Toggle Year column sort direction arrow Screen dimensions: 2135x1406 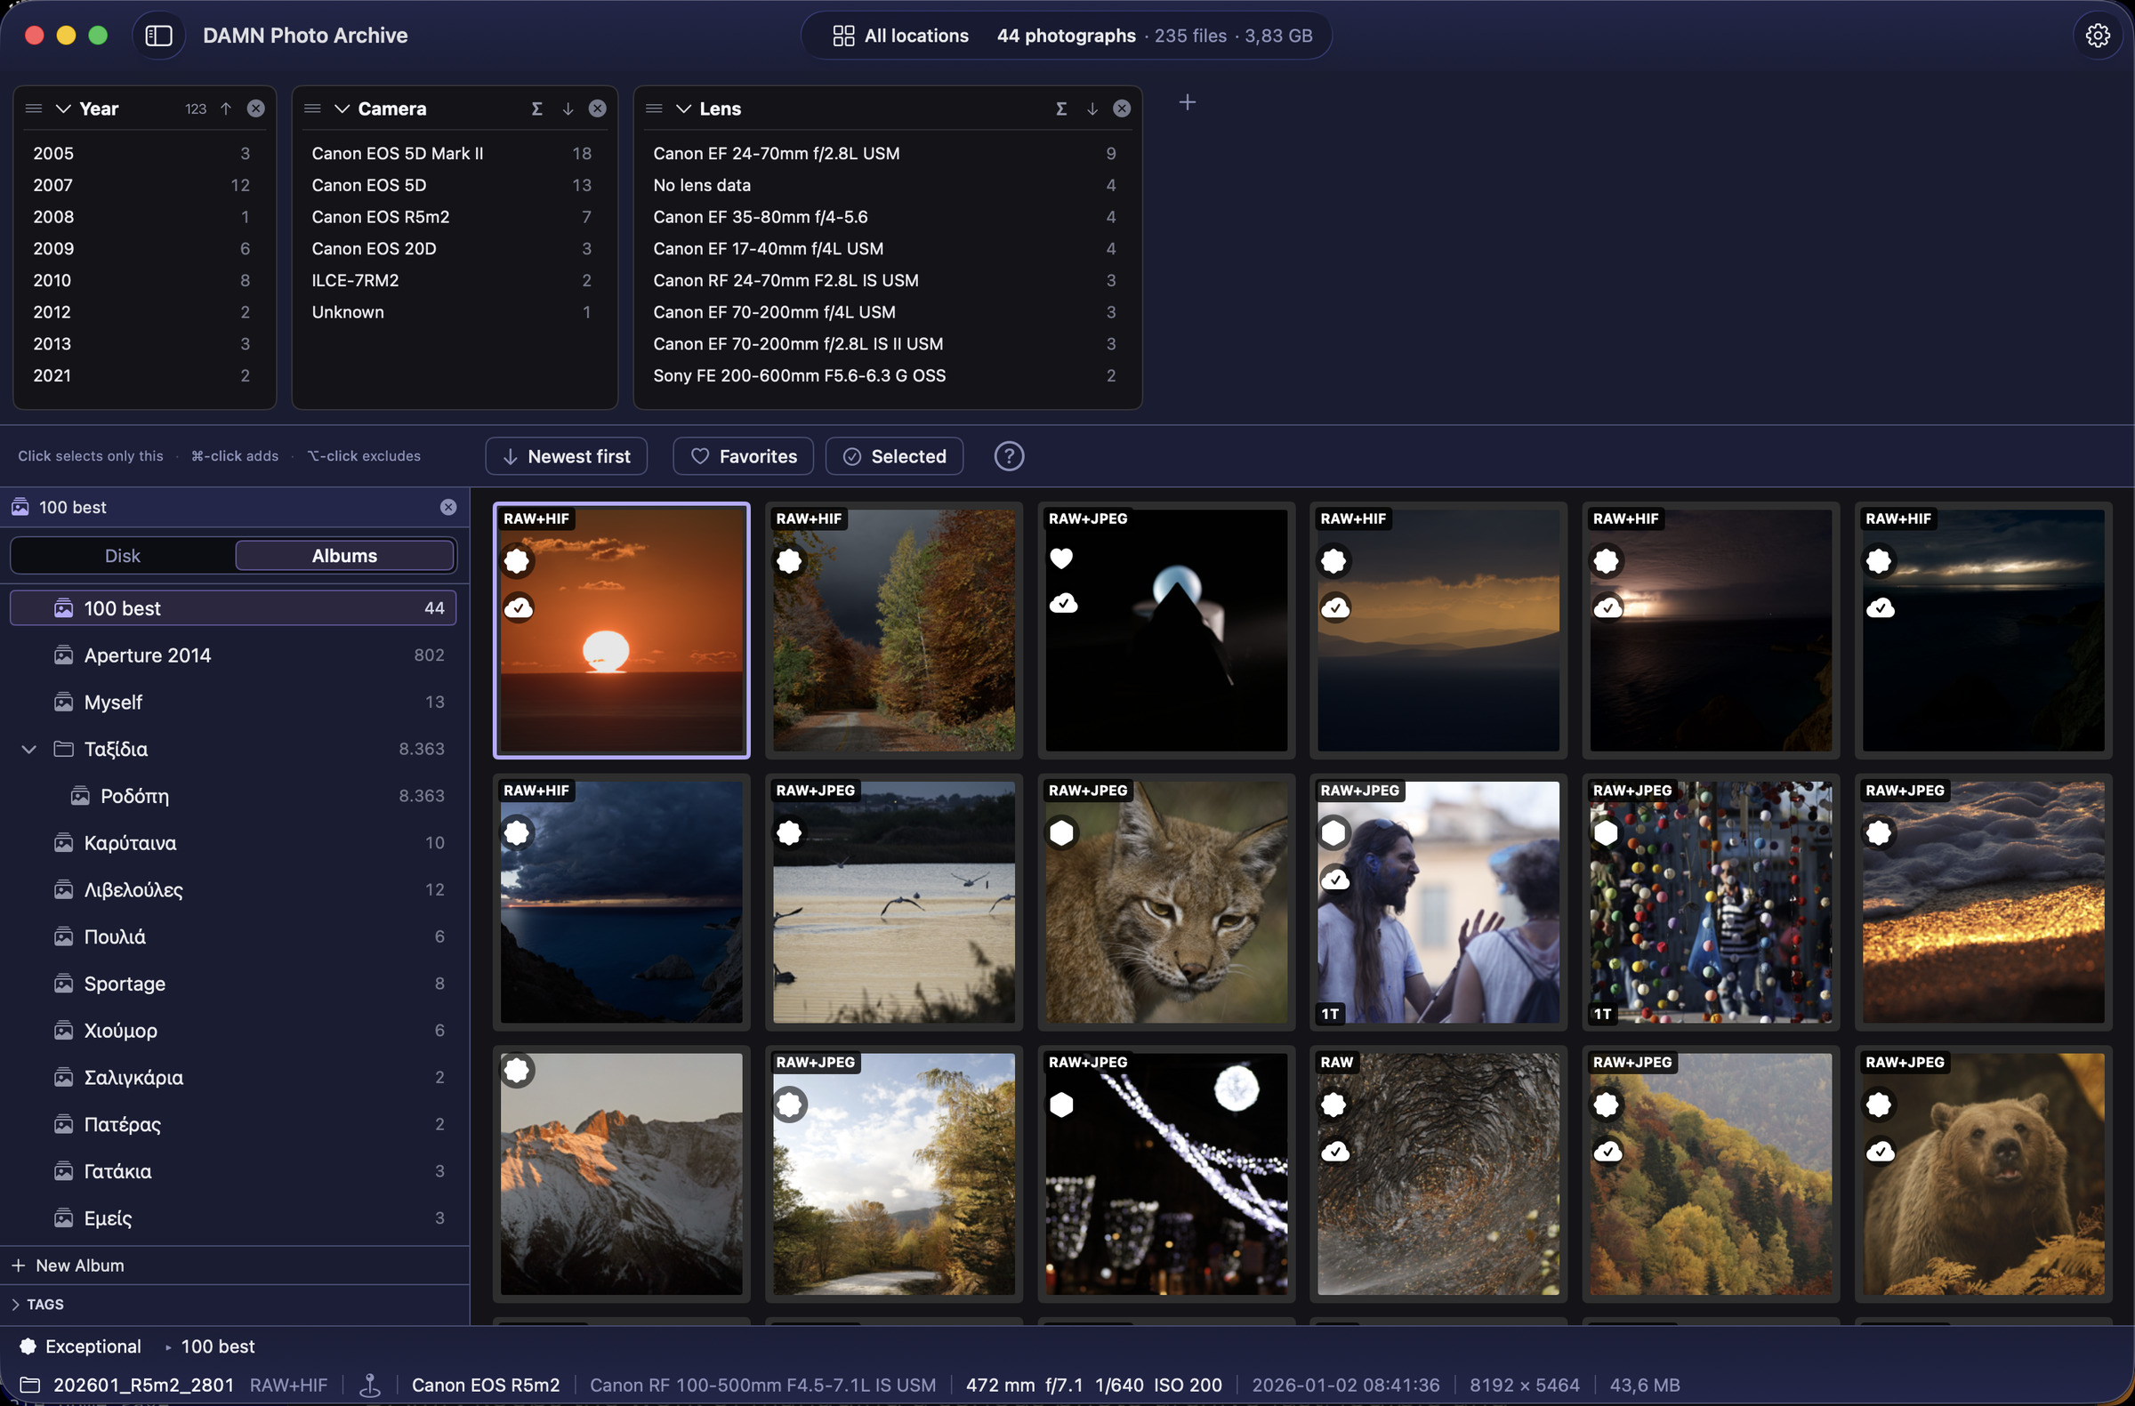(226, 108)
